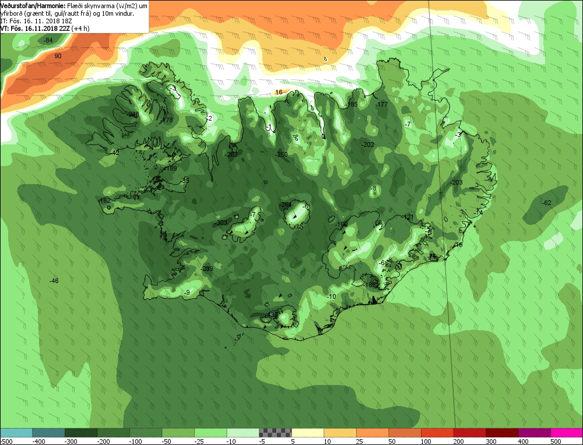
Task: Click the '-202' flux value
Action: click(368, 144)
